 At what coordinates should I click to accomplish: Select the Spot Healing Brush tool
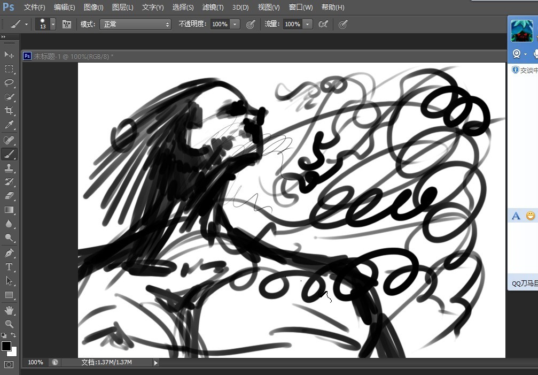coord(9,140)
